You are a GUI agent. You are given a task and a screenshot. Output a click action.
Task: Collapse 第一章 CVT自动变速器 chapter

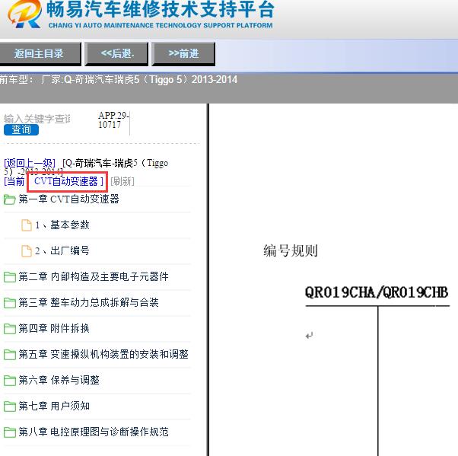tap(68, 199)
